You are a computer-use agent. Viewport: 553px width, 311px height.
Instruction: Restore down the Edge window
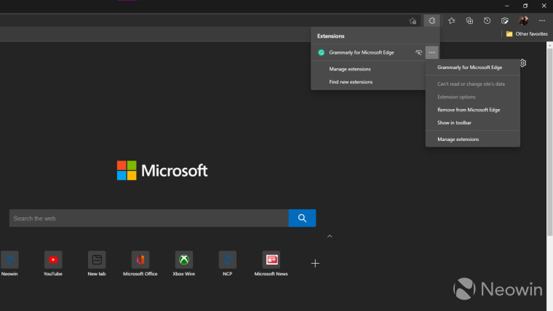[x=525, y=6]
